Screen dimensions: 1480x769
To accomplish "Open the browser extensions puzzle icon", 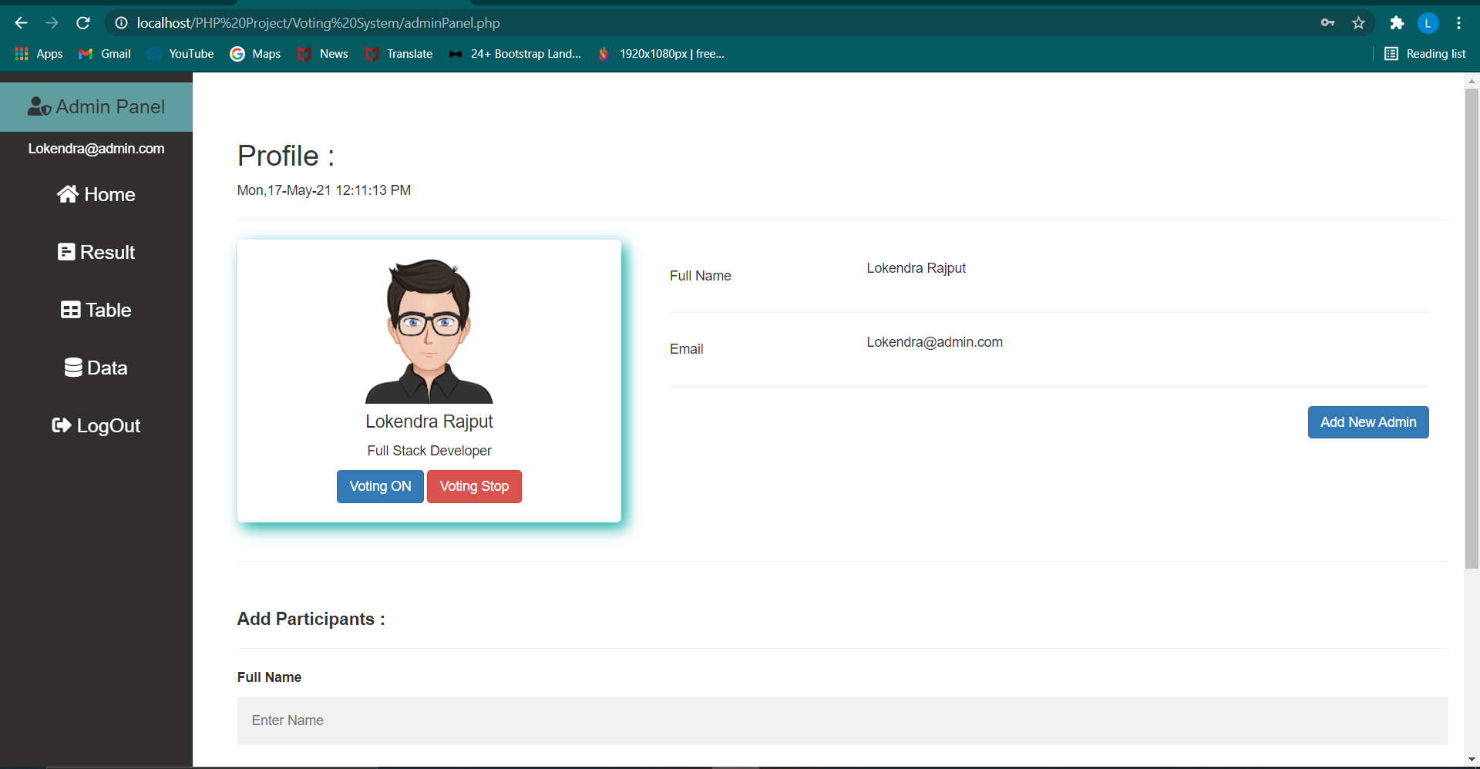I will click(1398, 23).
